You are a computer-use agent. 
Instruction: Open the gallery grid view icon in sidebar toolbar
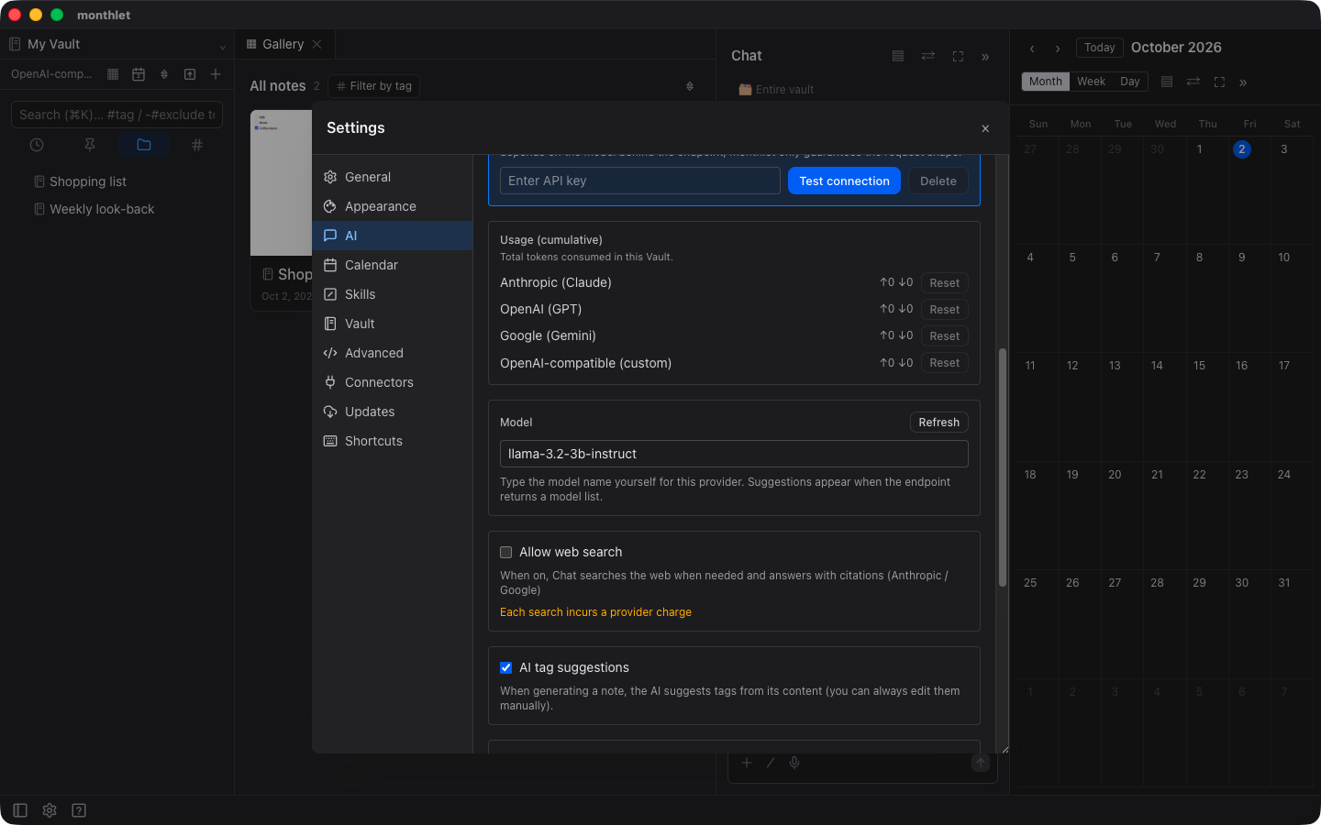(x=113, y=74)
